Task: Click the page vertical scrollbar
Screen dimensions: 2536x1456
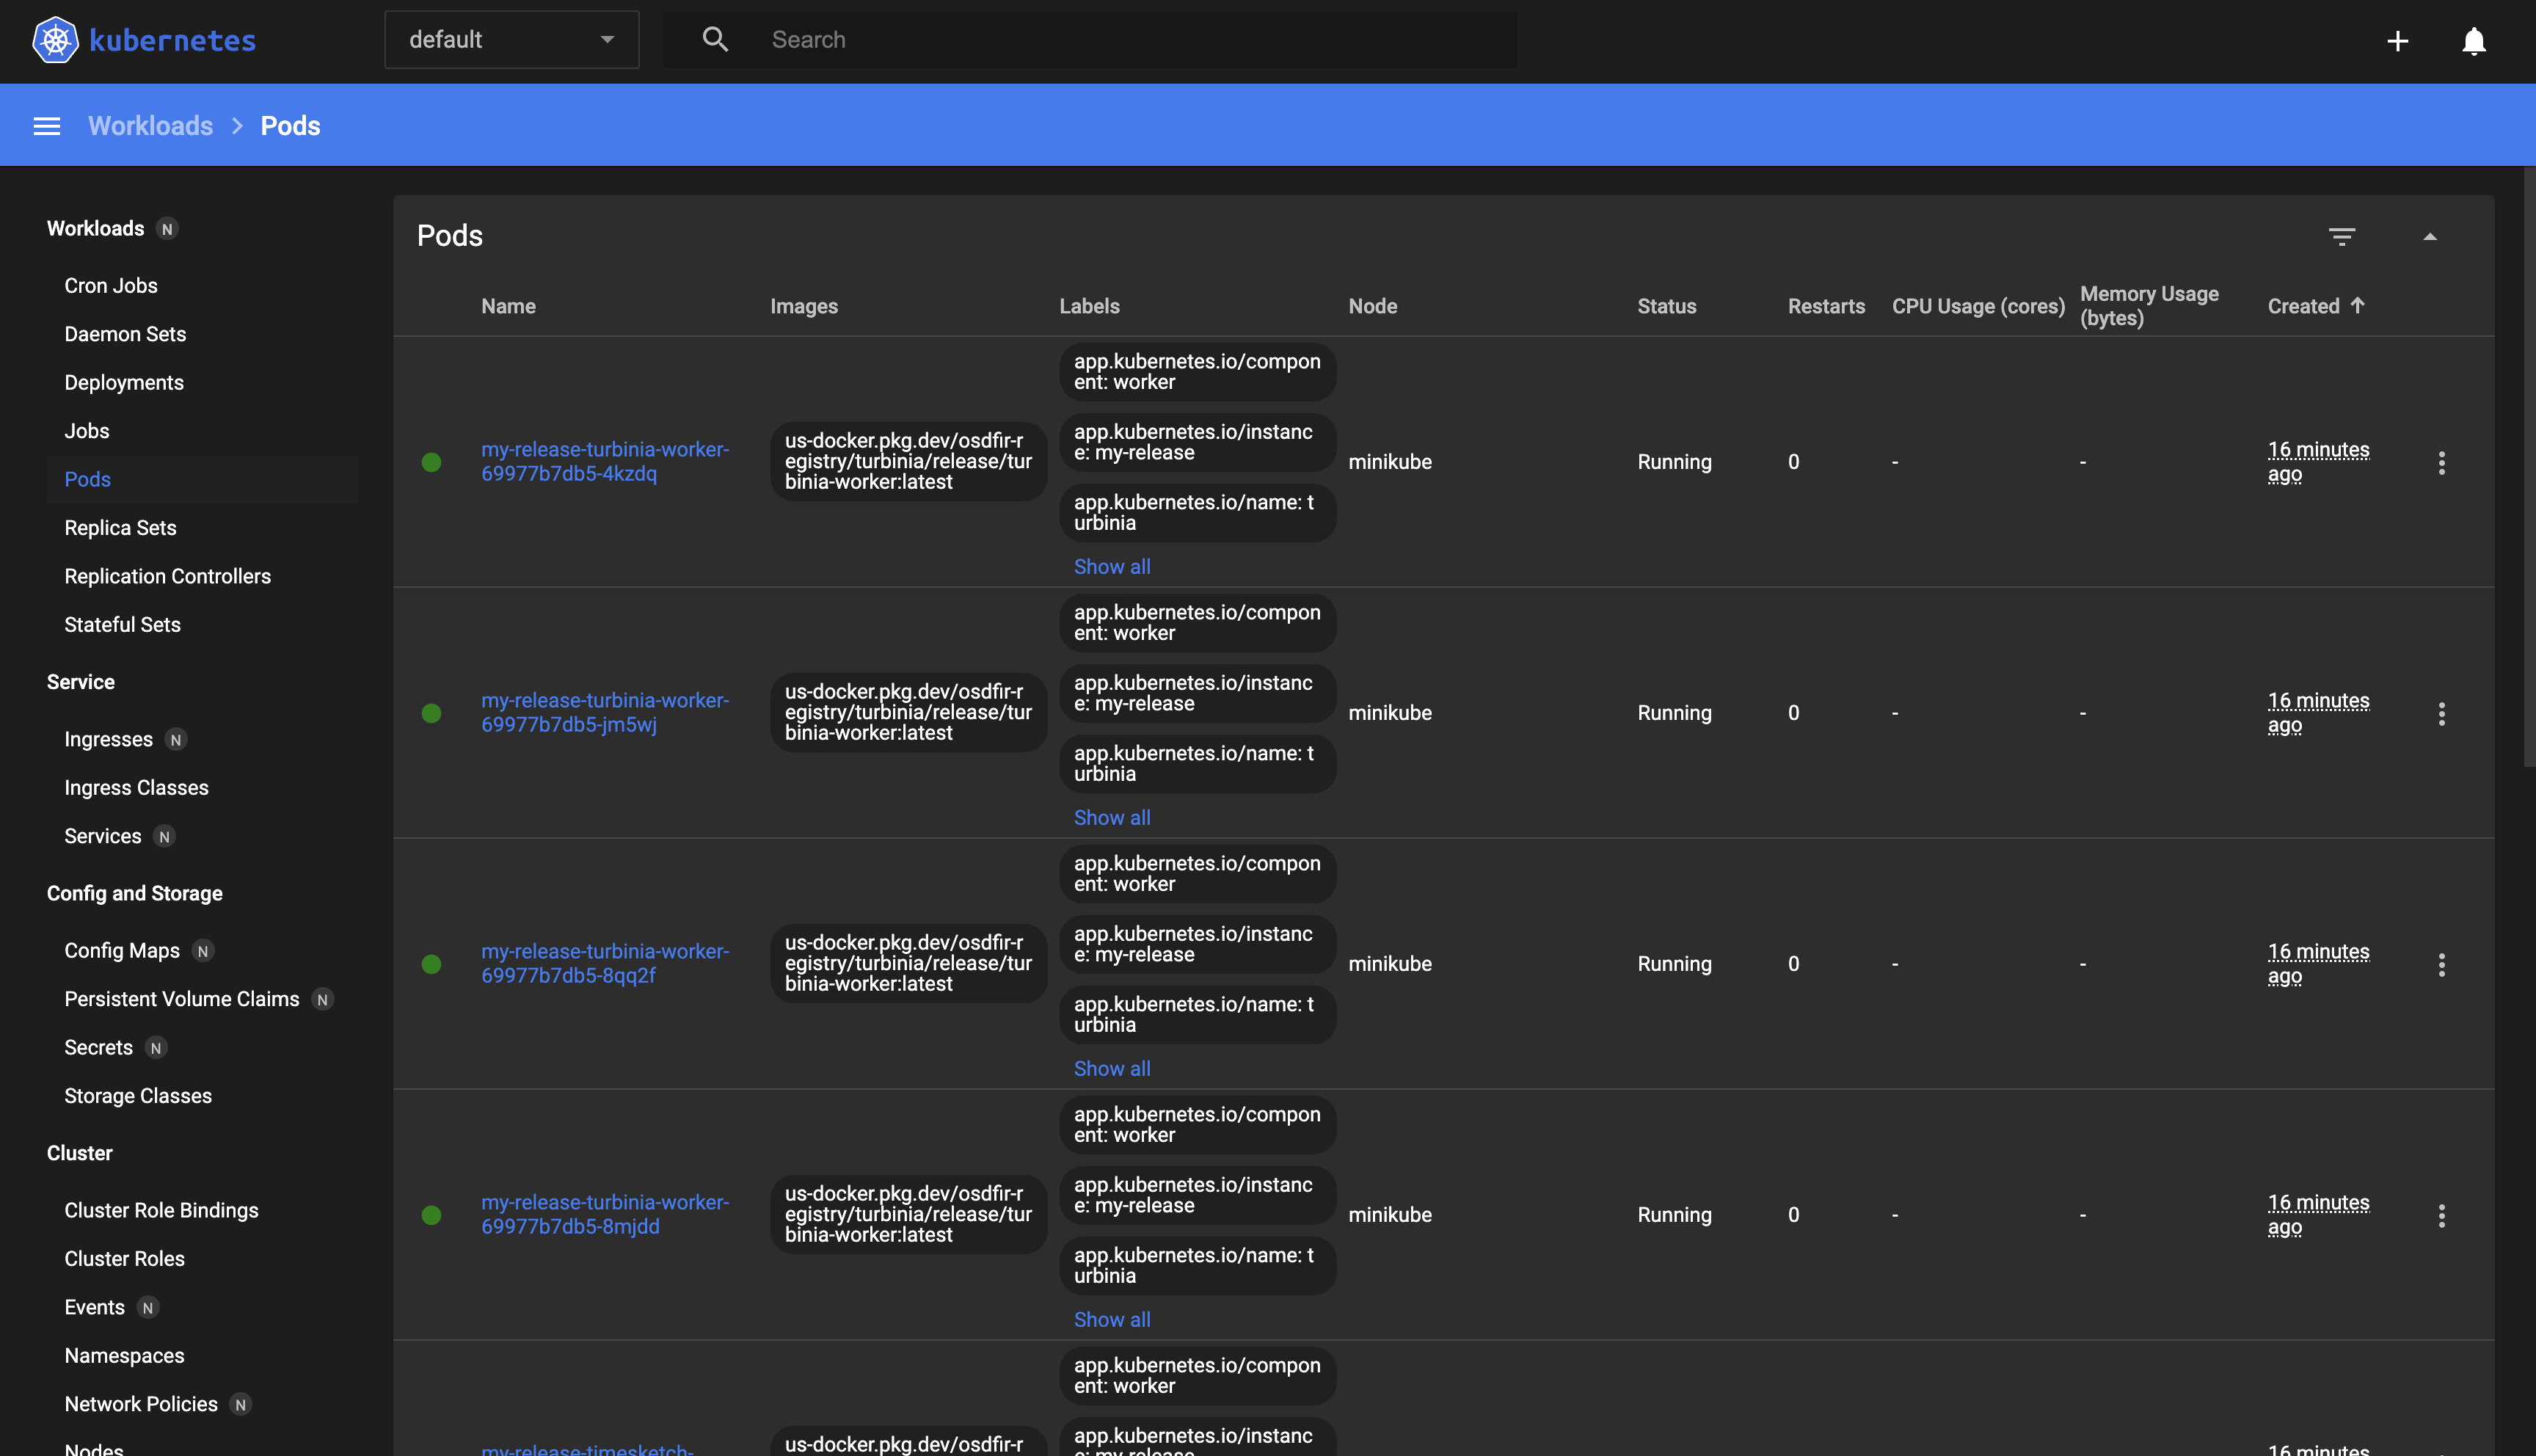Action: (2529, 466)
